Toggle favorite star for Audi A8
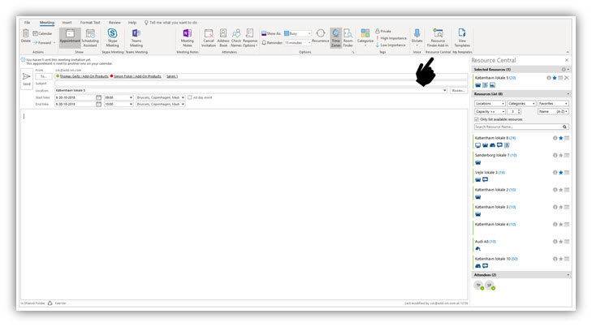Viewport: 592px width, 327px height. (x=561, y=242)
